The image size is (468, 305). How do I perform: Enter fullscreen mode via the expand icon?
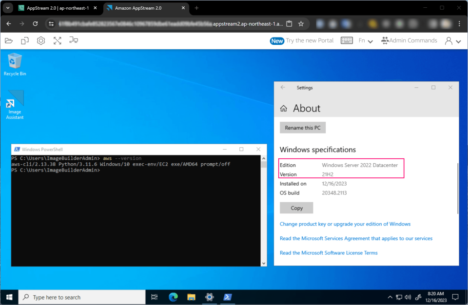tap(57, 40)
